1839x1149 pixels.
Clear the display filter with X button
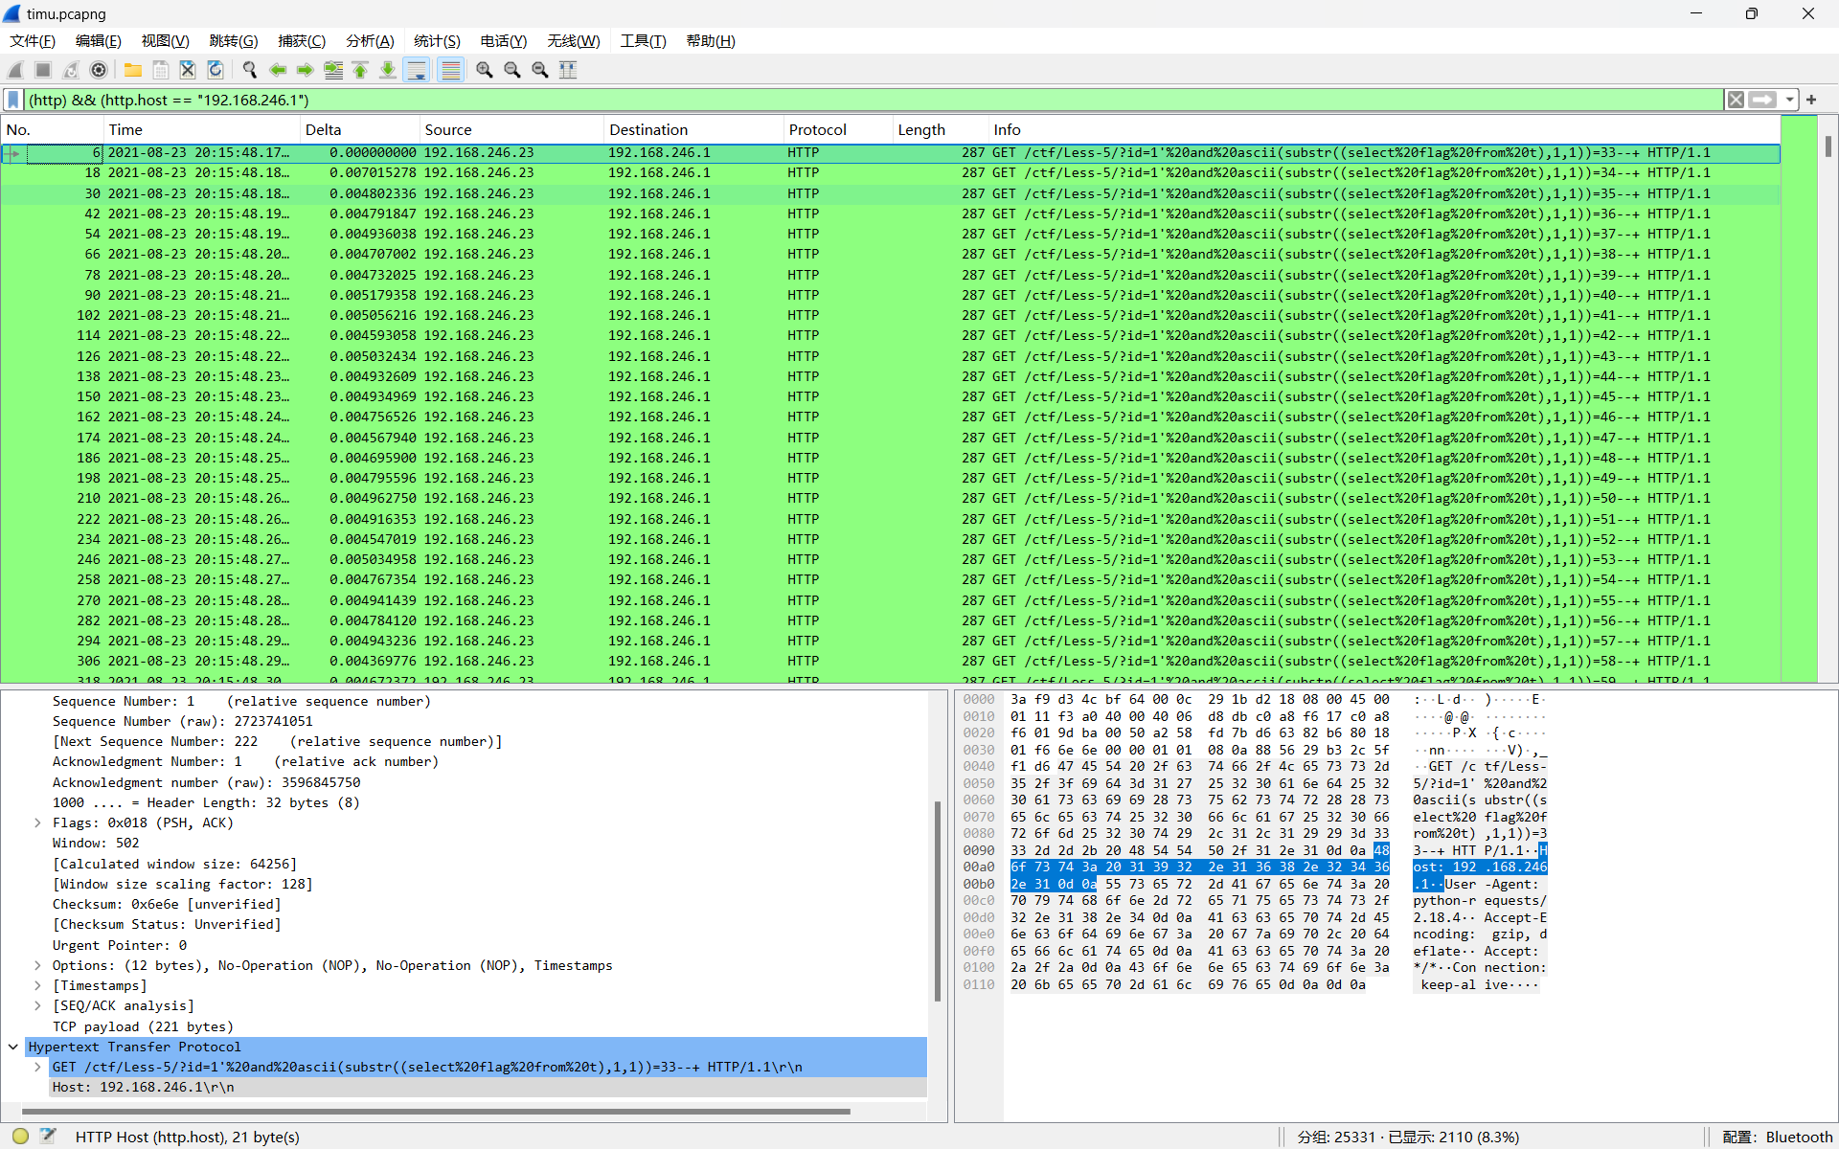point(1736,100)
